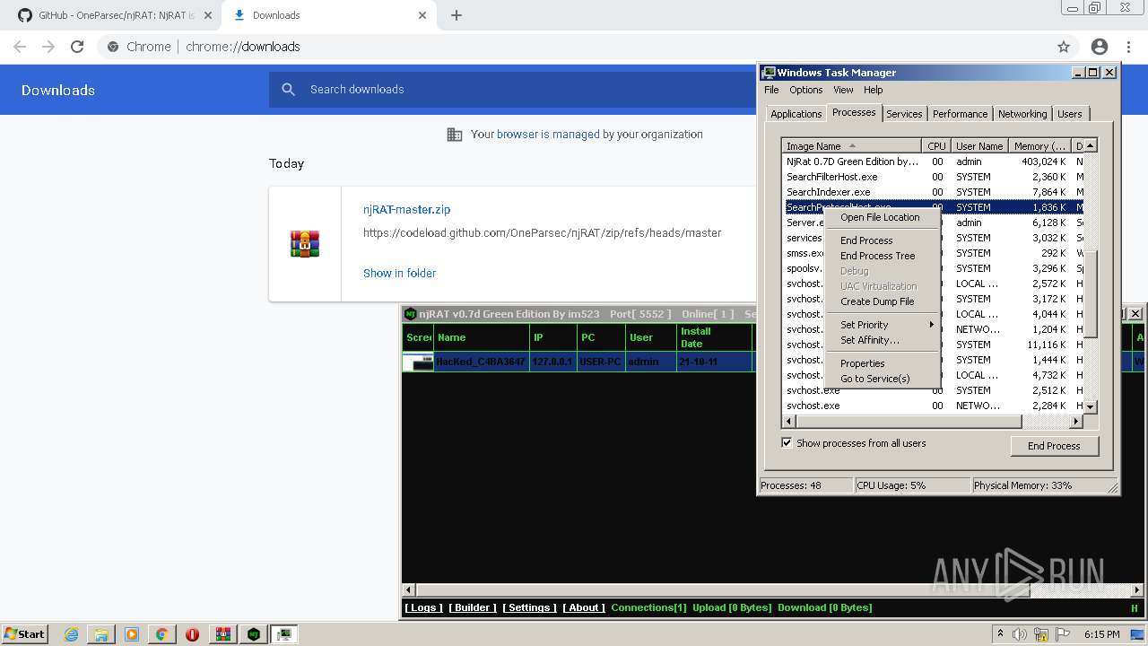The height and width of the screenshot is (646, 1148).
Task: Toggle Show processes from all users
Action: pos(787,443)
